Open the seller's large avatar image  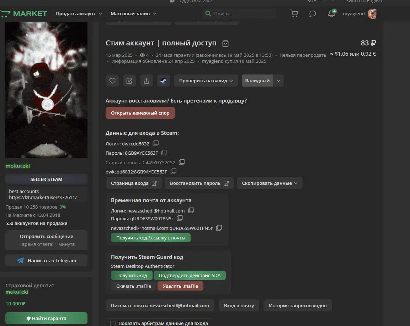pos(46,90)
